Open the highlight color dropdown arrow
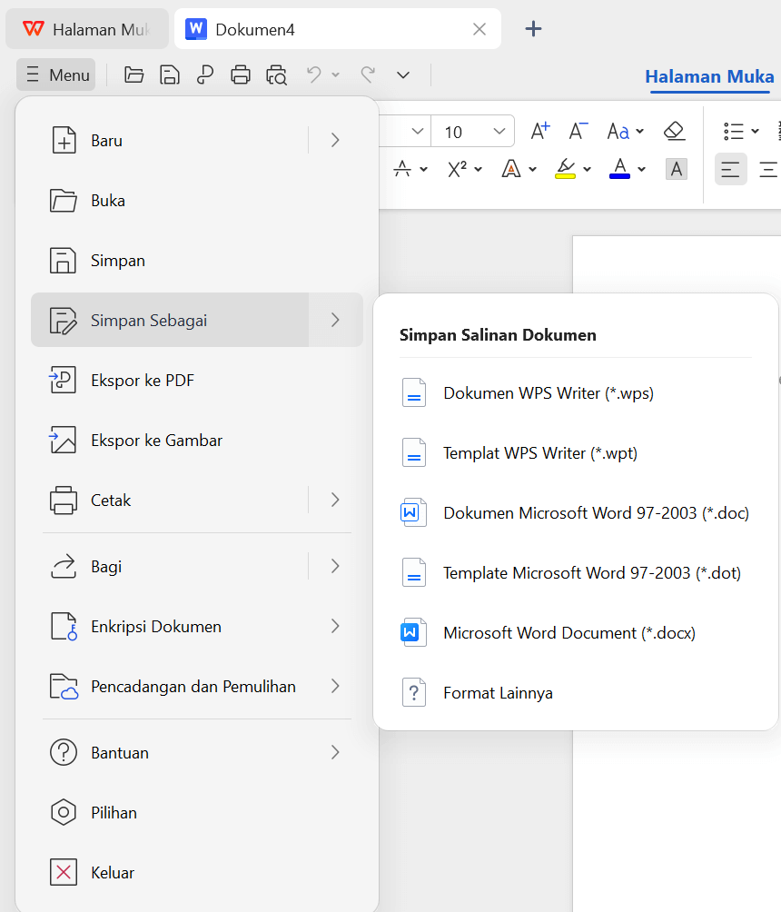This screenshot has height=912, width=781. click(588, 169)
